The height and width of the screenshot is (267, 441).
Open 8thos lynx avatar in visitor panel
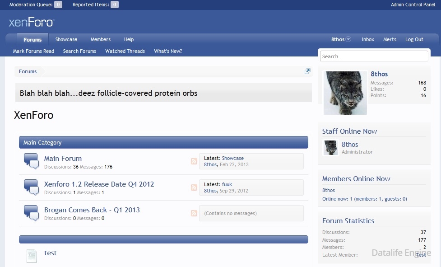(345, 93)
